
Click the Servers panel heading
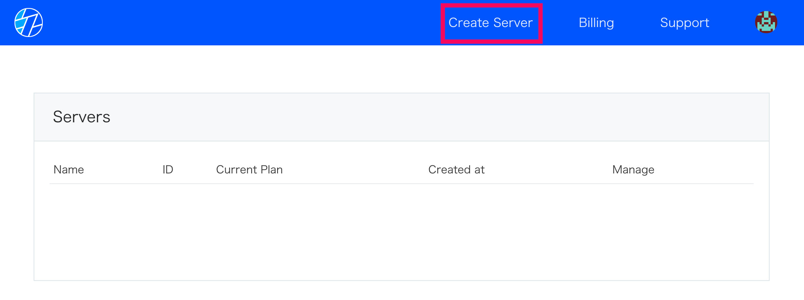(x=82, y=117)
